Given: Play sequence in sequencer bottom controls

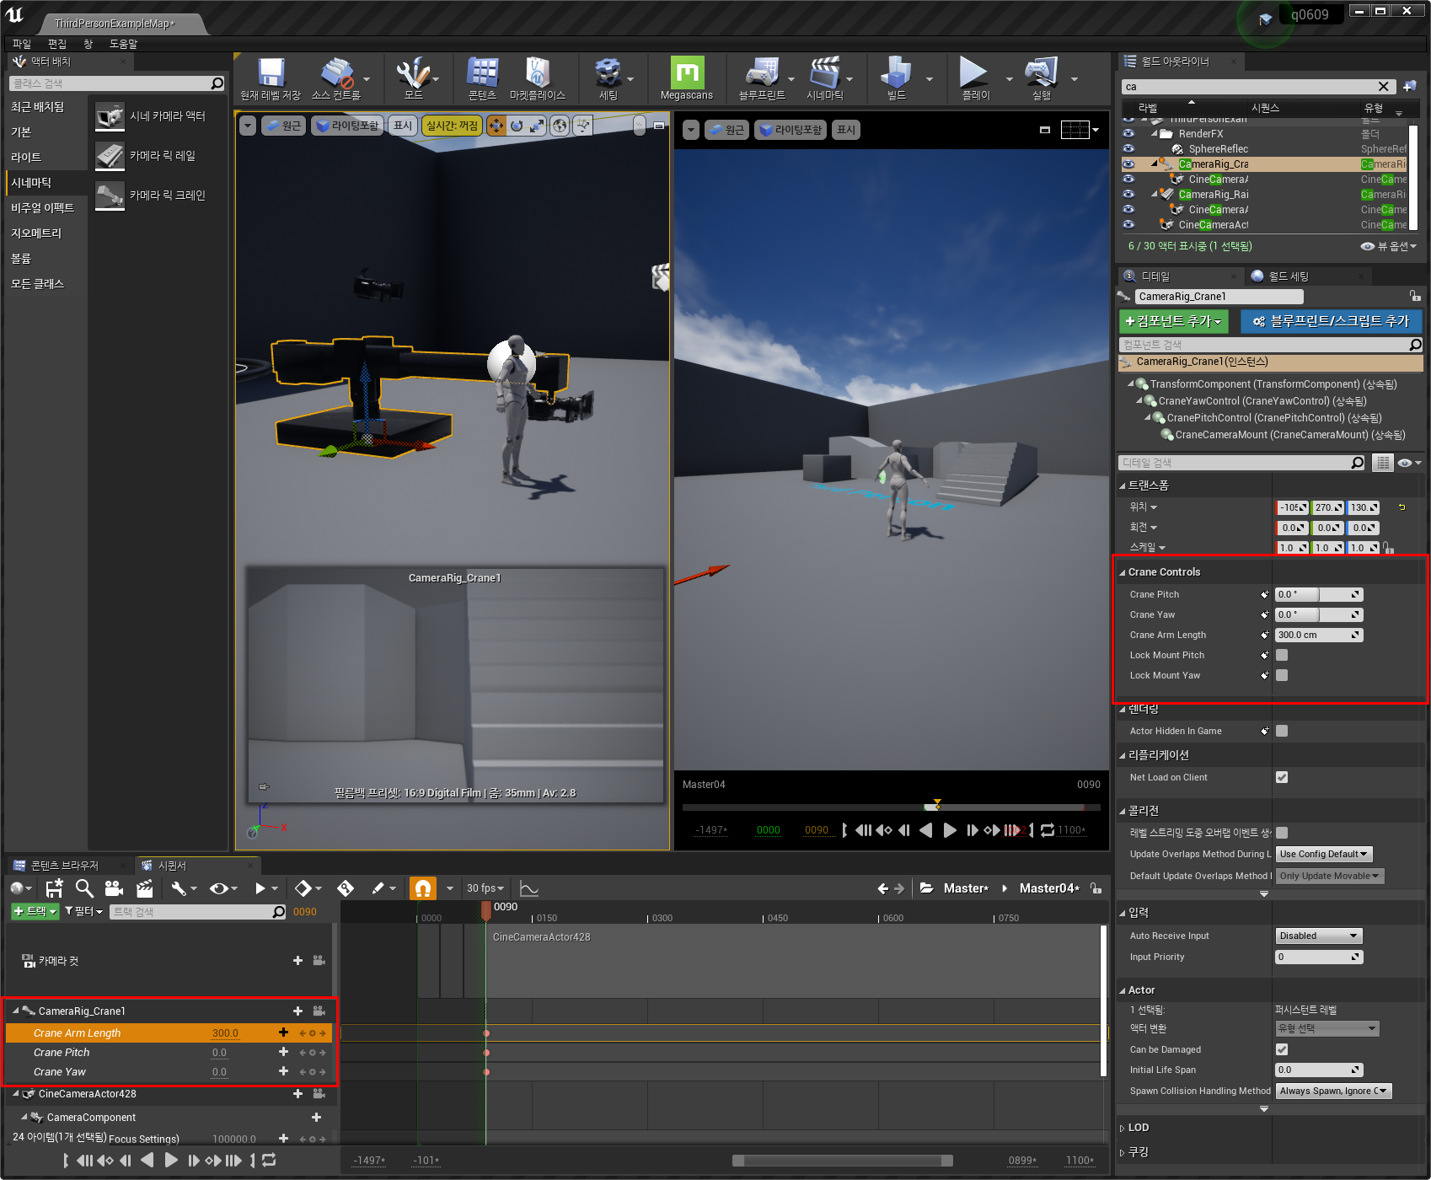Looking at the screenshot, I should [x=171, y=1161].
